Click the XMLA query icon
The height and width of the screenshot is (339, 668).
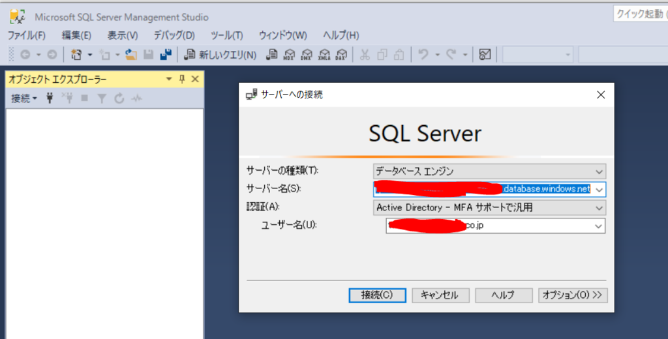324,55
